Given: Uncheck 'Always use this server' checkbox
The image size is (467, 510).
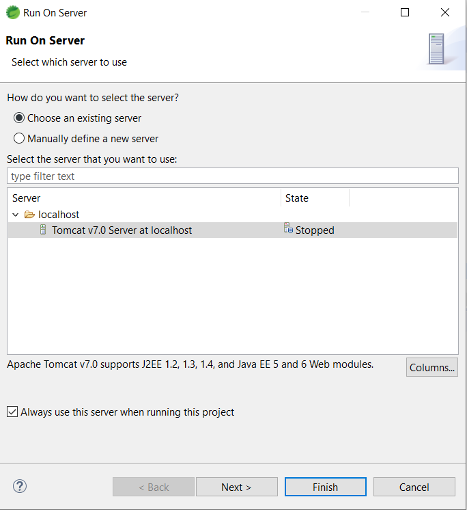Looking at the screenshot, I should point(12,412).
